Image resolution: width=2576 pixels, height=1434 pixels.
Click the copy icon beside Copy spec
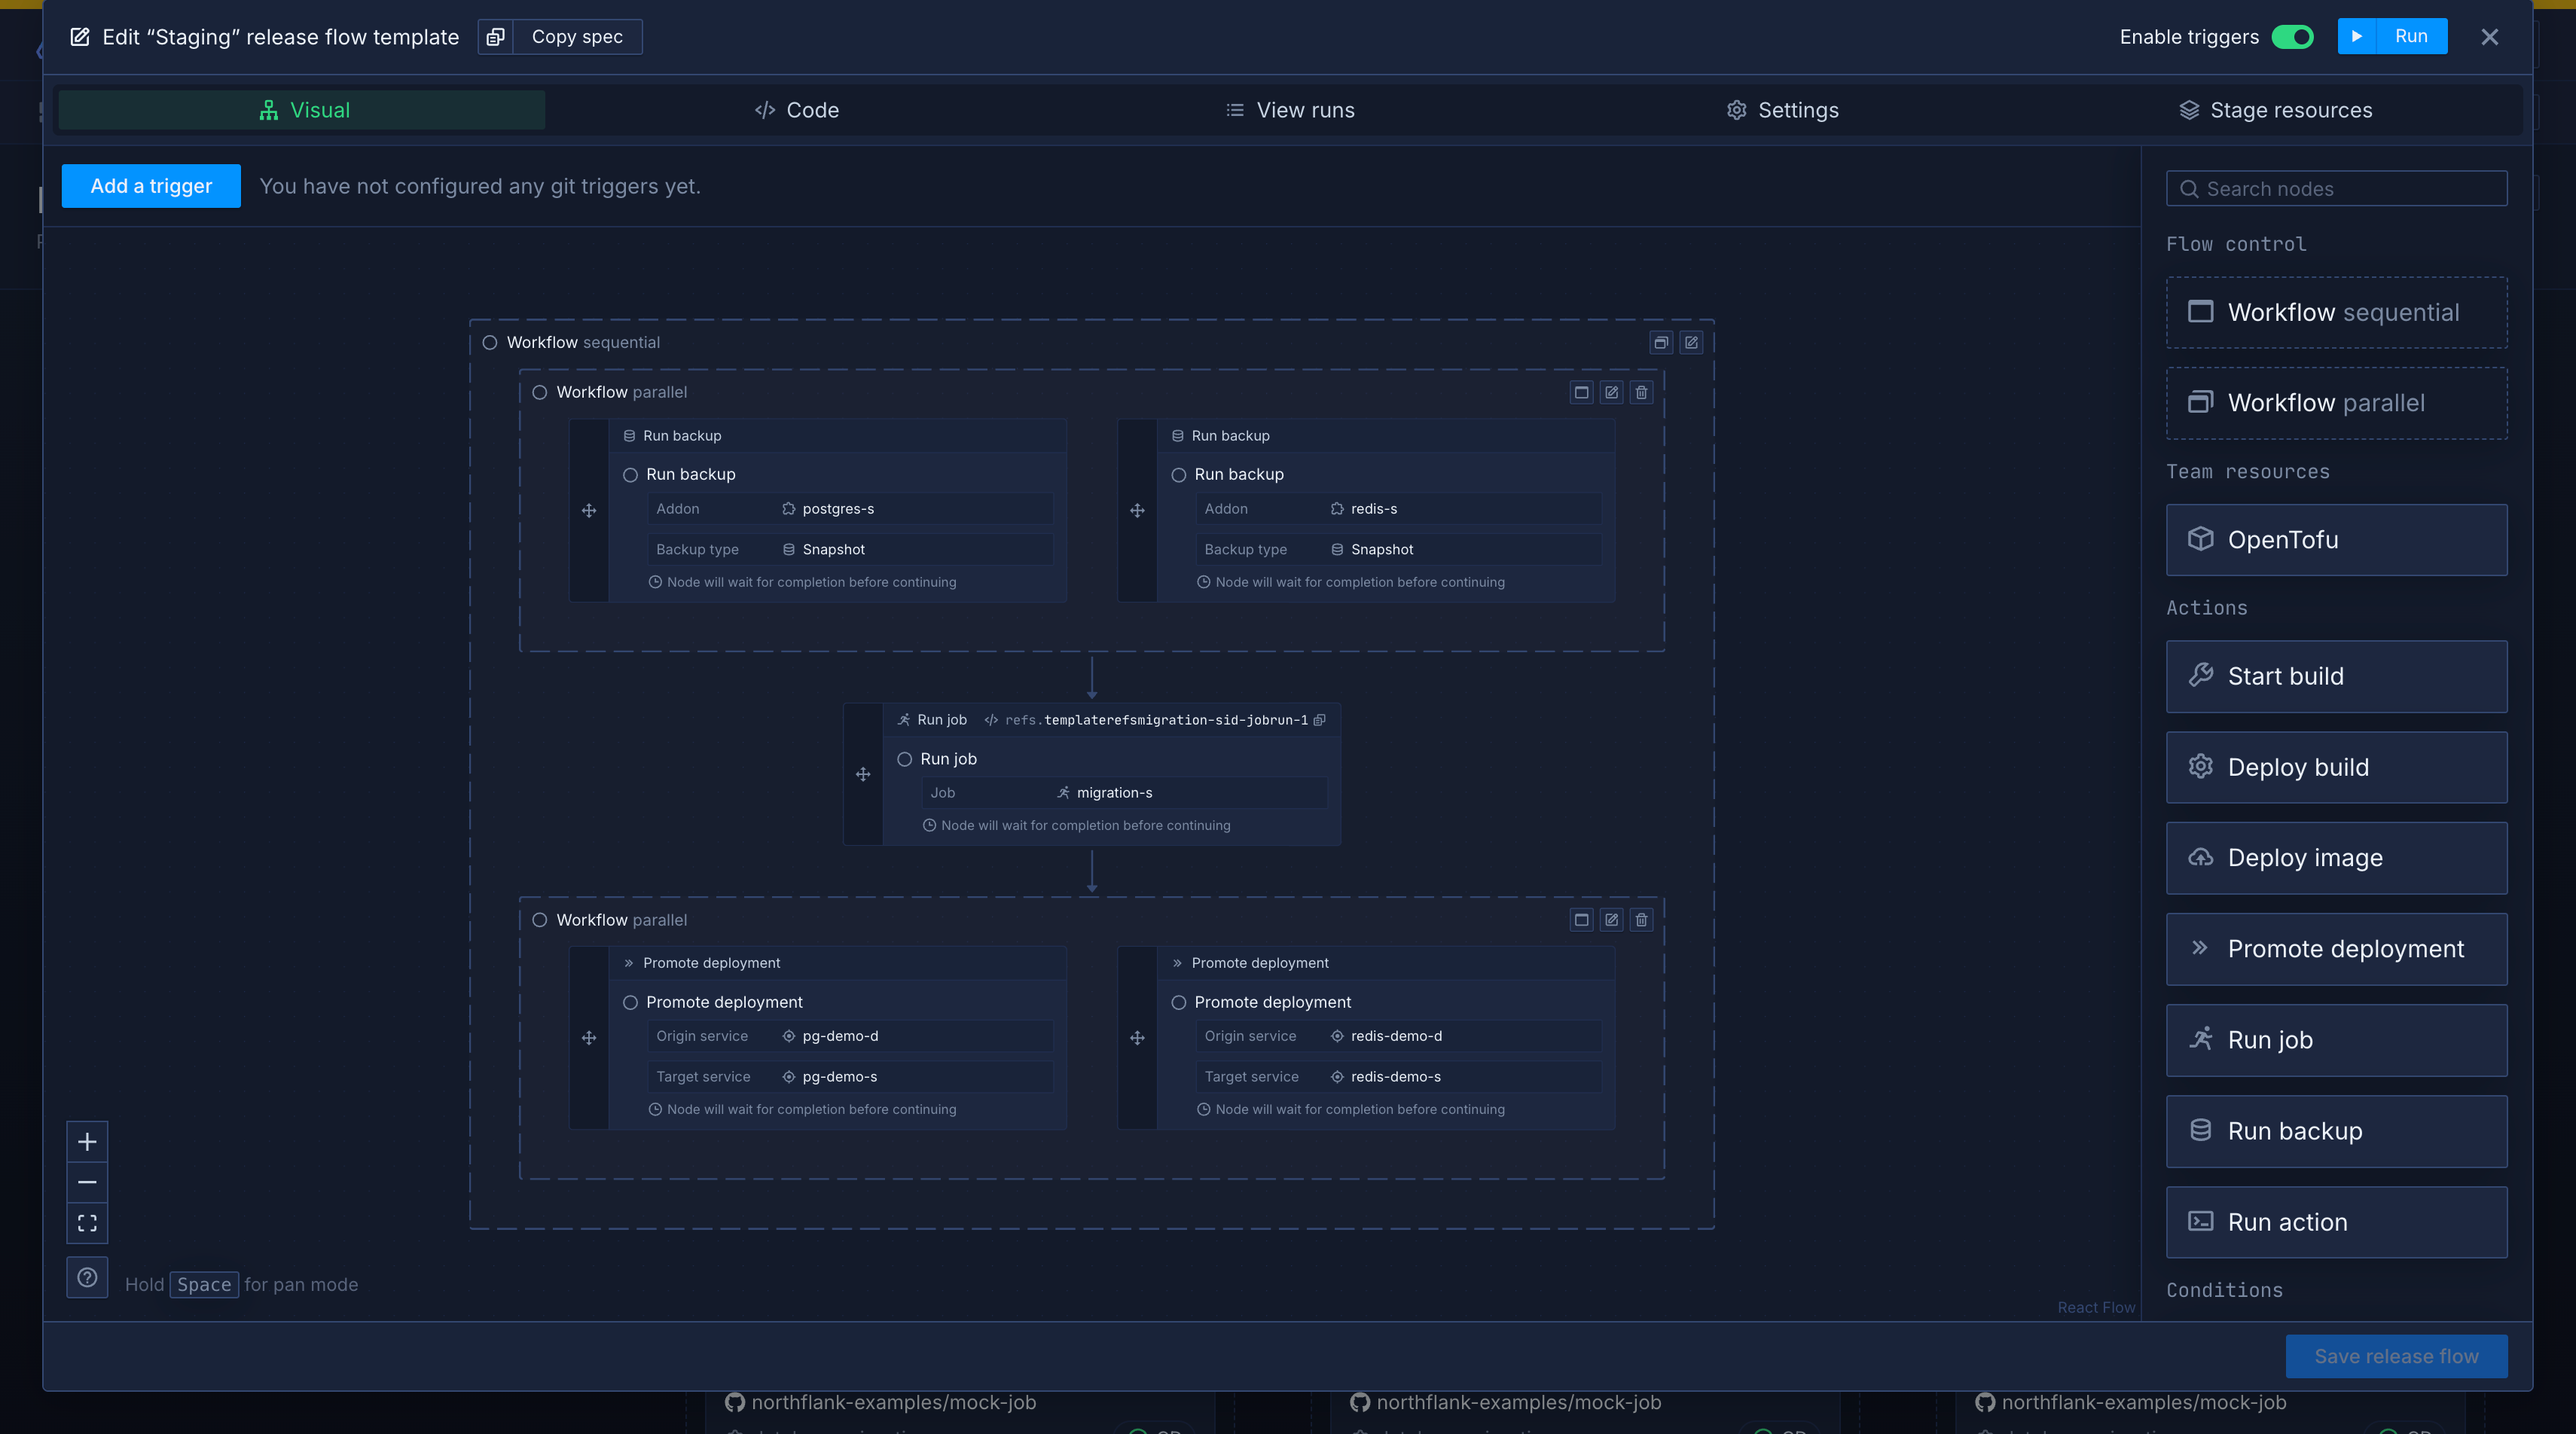[495, 37]
